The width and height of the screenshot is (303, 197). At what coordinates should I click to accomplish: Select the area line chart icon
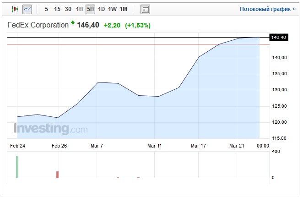[27, 9]
